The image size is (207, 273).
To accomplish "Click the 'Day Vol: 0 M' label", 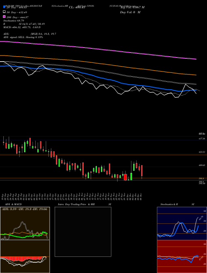I will [130, 12].
